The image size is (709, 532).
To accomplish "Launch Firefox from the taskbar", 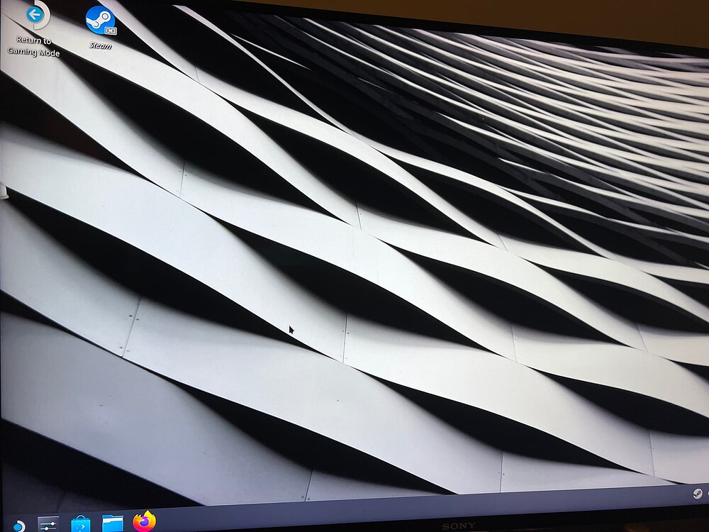I will [144, 521].
